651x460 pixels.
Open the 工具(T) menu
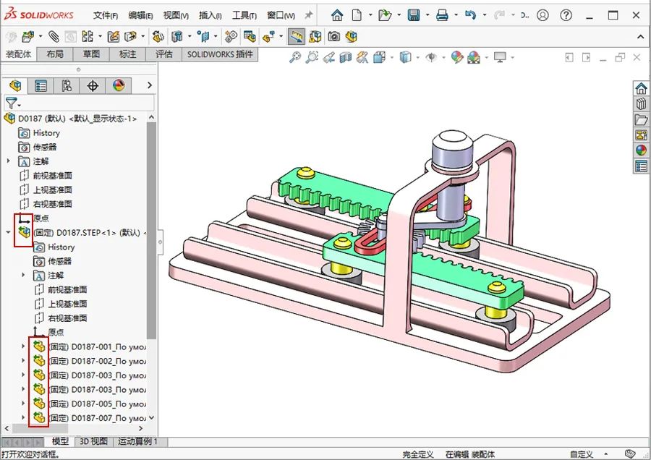point(244,15)
